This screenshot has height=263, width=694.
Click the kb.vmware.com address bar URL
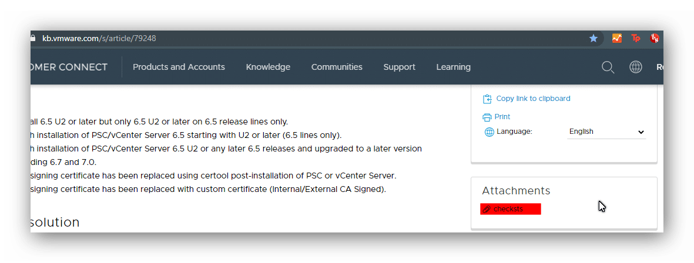(x=99, y=39)
